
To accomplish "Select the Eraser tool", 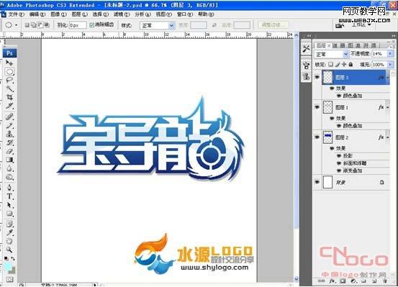I will click(9, 151).
